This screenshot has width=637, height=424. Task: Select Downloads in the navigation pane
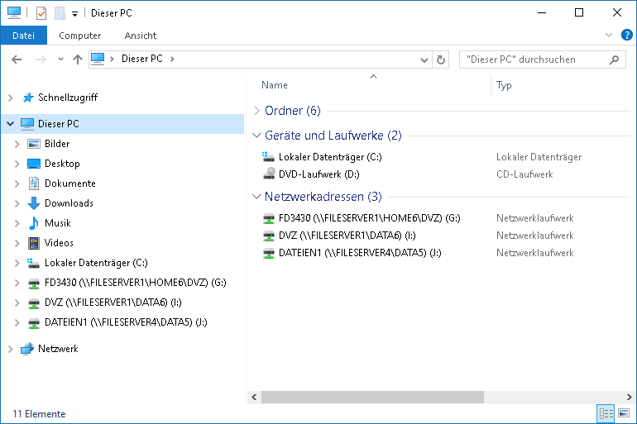point(69,203)
